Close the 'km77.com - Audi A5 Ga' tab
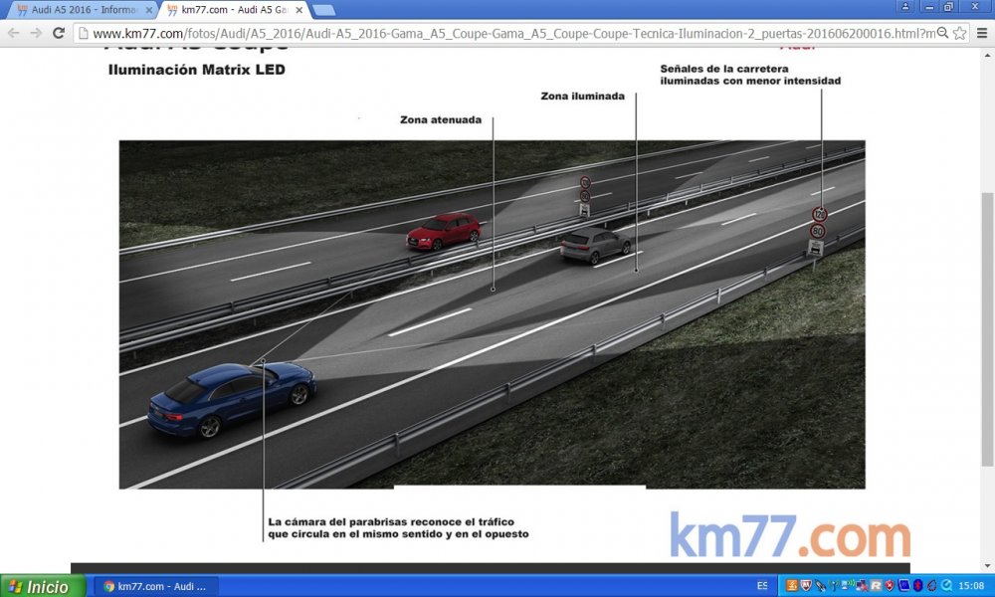Image resolution: width=995 pixels, height=597 pixels. point(298,10)
